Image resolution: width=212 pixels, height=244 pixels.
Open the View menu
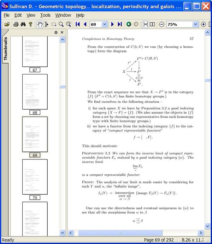31,15
